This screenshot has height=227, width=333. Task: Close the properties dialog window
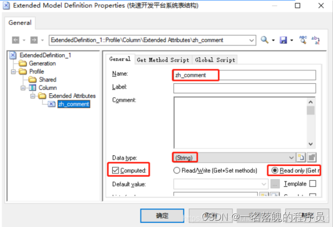tap(321, 5)
